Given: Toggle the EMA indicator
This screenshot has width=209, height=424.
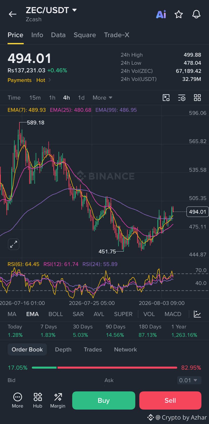Looking at the screenshot, I should point(33,314).
